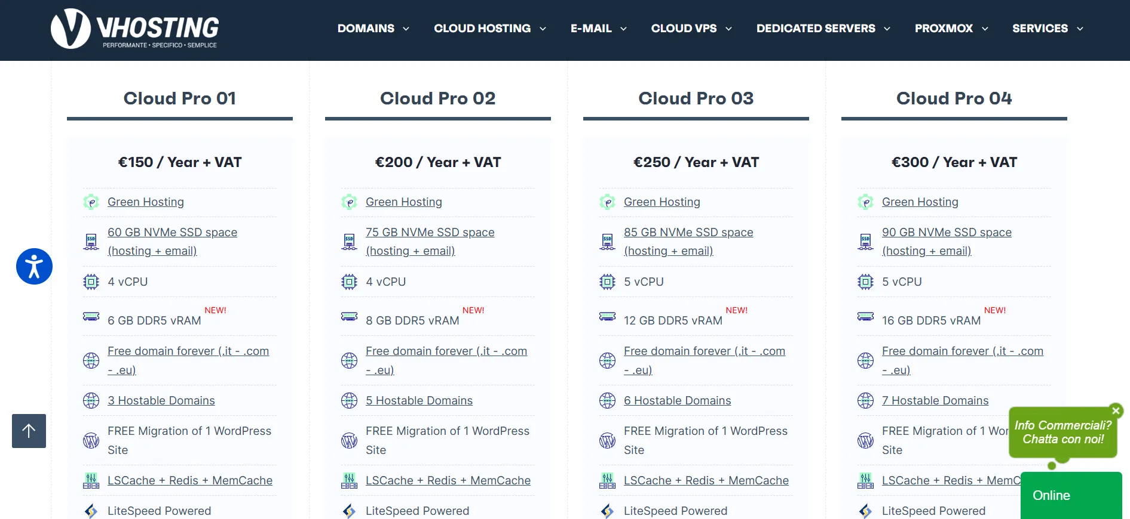Click the VHosting logo
This screenshot has width=1130, height=519.
tap(135, 29)
